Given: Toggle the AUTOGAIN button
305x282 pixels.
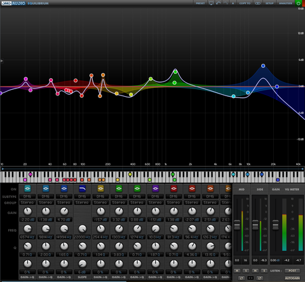Looking at the screenshot, I should (x=292, y=278).
